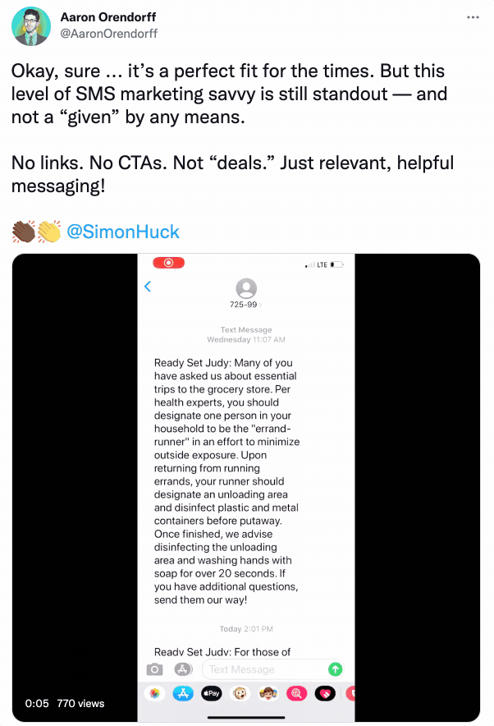494x726 pixels.
Task: Open the App Store icon in the app bar
Action: click(x=183, y=694)
